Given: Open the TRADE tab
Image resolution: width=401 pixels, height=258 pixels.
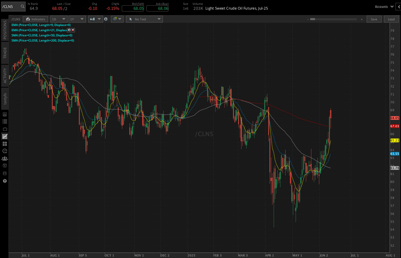Looking at the screenshot, I should click(x=4, y=52).
